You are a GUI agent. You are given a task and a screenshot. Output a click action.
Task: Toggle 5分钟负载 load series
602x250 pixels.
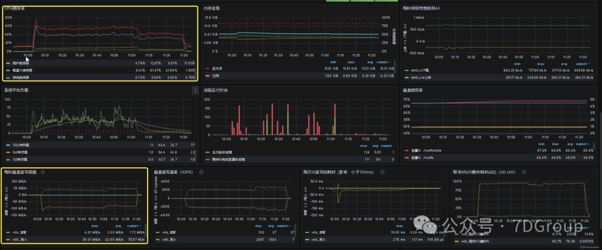point(20,152)
